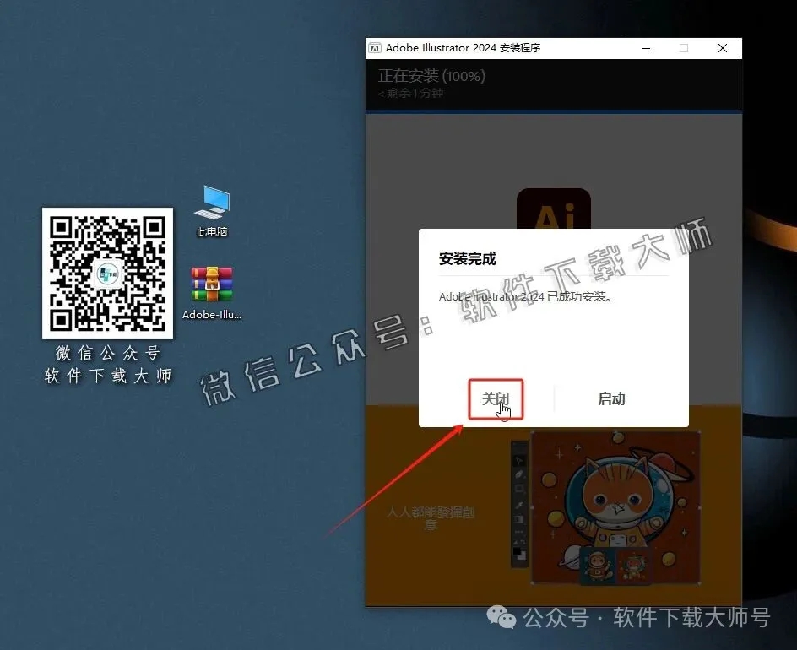797x650 pixels.
Task: Click the 关闭 button to close the installer
Action: coord(496,398)
